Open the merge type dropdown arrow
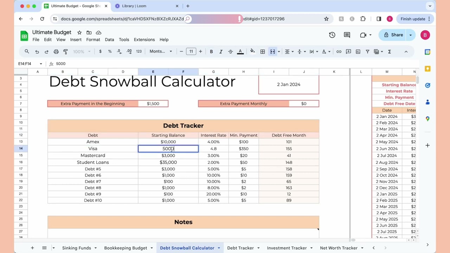This screenshot has width=450, height=253. 279,52
